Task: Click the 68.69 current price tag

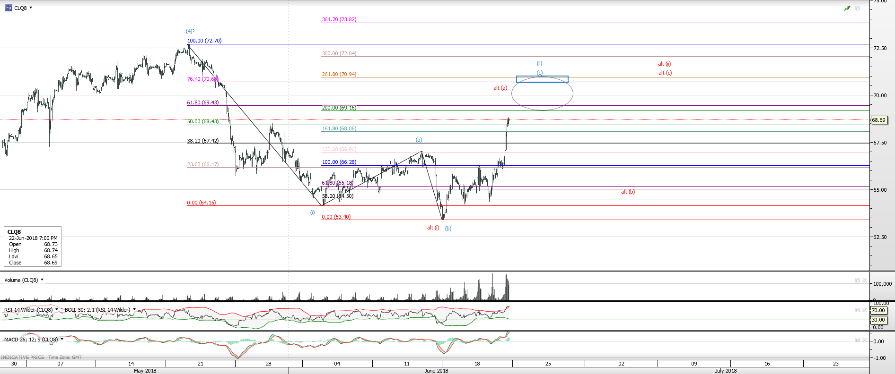Action: (x=878, y=120)
